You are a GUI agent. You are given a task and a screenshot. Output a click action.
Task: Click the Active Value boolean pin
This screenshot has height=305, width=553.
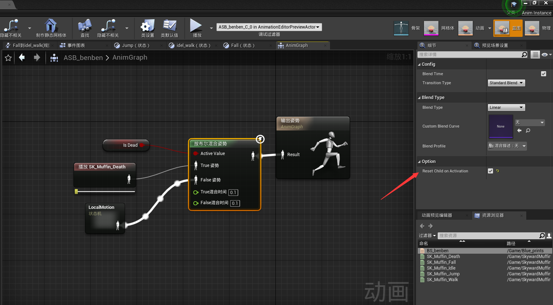tap(196, 154)
